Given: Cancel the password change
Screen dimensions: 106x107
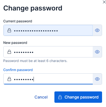Looking at the screenshot, I should tap(41, 97).
